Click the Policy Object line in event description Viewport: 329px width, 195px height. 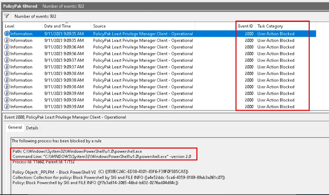click(x=100, y=171)
